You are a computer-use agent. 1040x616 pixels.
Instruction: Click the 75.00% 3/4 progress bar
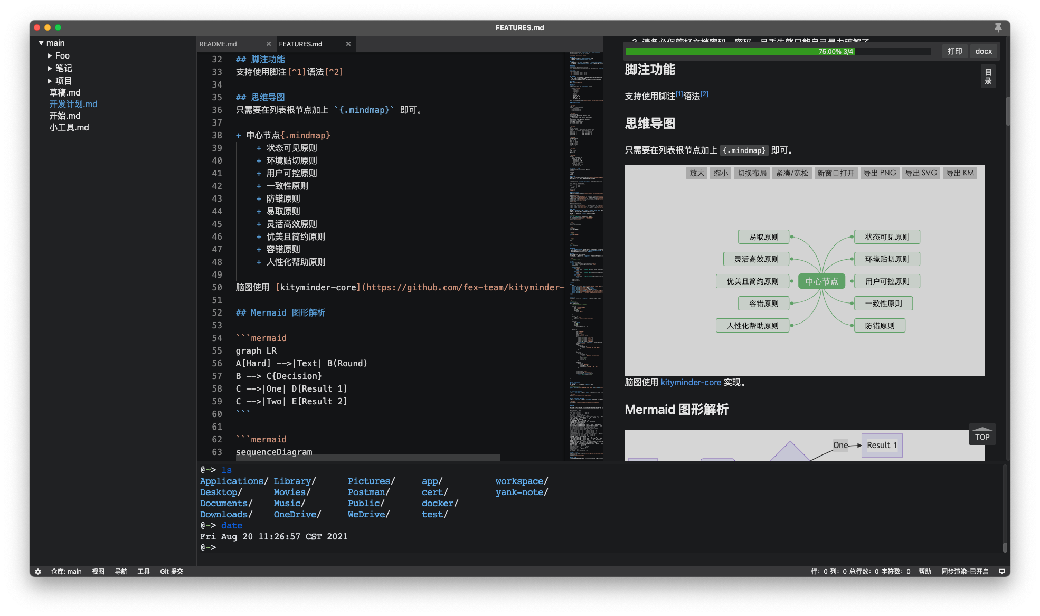point(778,51)
